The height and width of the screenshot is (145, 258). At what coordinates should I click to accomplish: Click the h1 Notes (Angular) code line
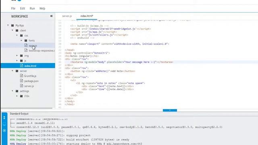click(81, 56)
